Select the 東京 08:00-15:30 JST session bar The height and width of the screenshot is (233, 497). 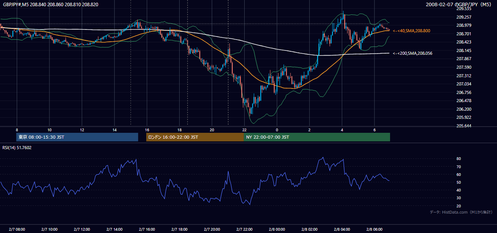(77, 137)
